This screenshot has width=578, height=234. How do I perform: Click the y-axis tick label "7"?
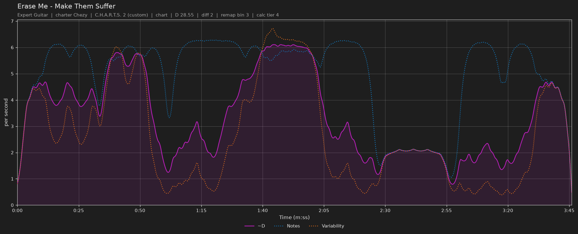pos(12,21)
